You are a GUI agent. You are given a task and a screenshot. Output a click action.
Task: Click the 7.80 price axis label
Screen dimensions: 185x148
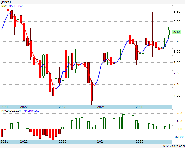(177, 62)
